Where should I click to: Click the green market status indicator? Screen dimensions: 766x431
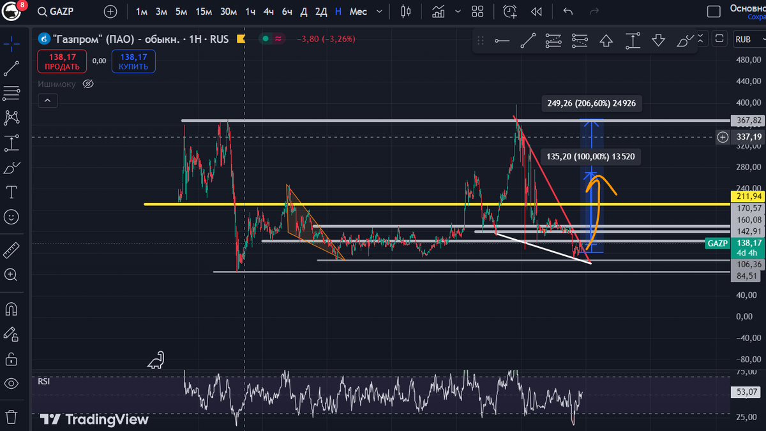point(265,39)
